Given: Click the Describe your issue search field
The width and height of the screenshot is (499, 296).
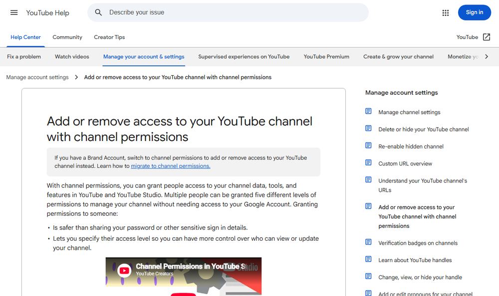Looking at the screenshot, I should click(x=228, y=12).
